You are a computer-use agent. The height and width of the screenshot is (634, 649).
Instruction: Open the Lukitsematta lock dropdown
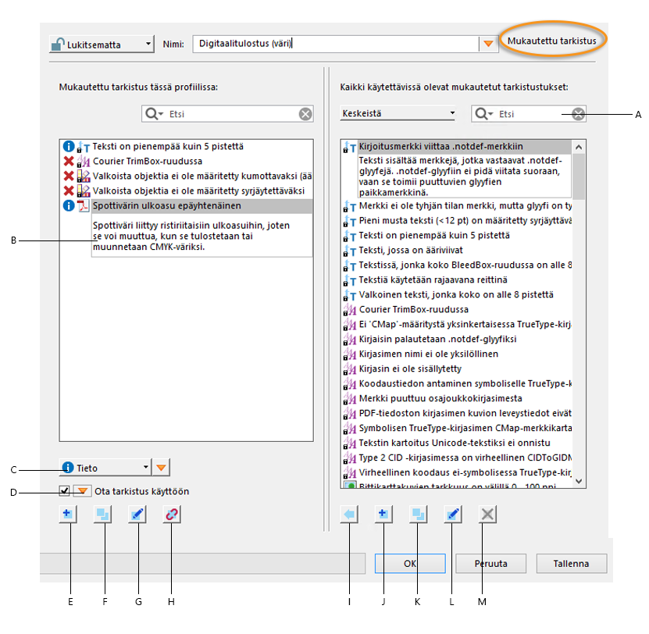pyautogui.click(x=102, y=44)
